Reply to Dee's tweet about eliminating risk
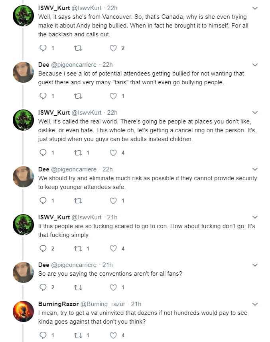 pos(43,201)
